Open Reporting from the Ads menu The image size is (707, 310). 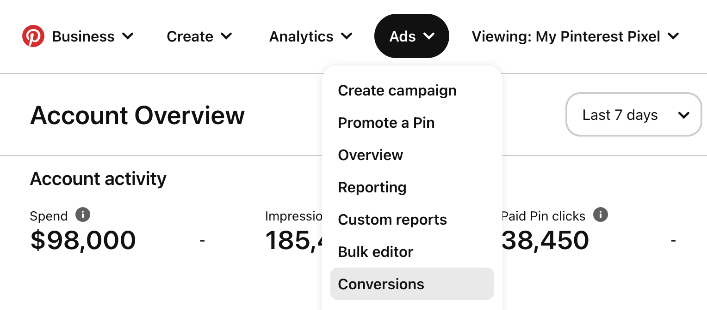point(372,187)
